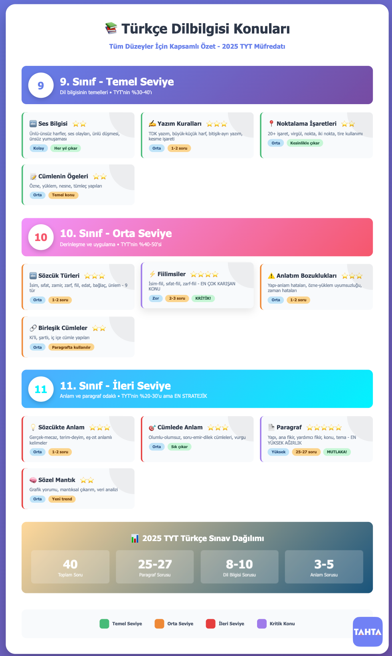The height and width of the screenshot is (656, 392).
Task: Click the bar chart icon in Sınav Dağılımı heading
Action: 135,538
